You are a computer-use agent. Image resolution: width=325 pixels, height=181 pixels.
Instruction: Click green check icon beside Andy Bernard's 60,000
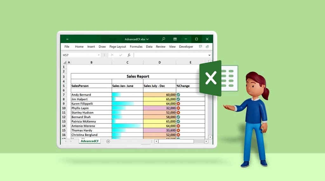[178, 95]
